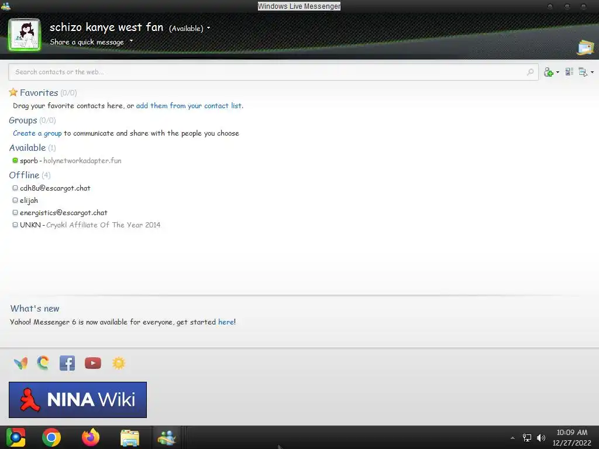The width and height of the screenshot is (599, 449).
Task: Open the Show menu dropdown arrow
Action: (x=592, y=72)
